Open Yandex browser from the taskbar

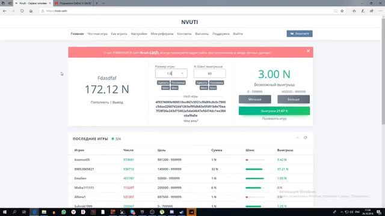73,212
